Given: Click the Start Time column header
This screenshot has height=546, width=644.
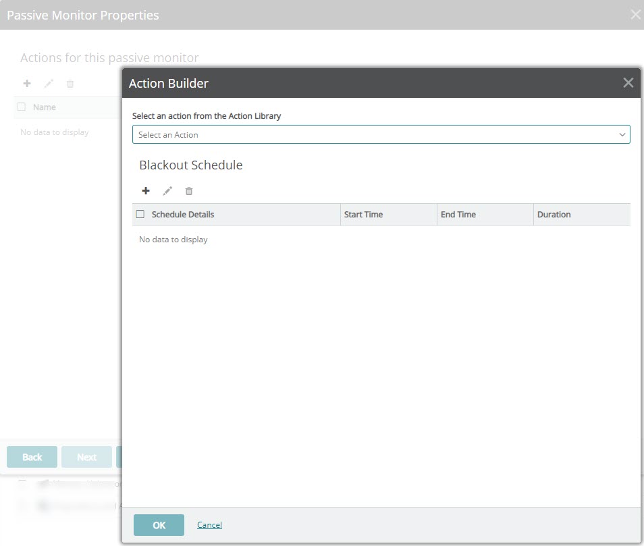Looking at the screenshot, I should pos(363,214).
